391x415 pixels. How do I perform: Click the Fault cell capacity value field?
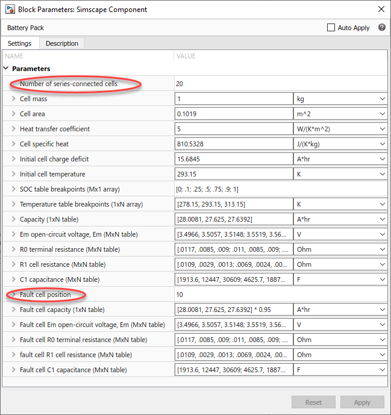pyautogui.click(x=234, y=310)
